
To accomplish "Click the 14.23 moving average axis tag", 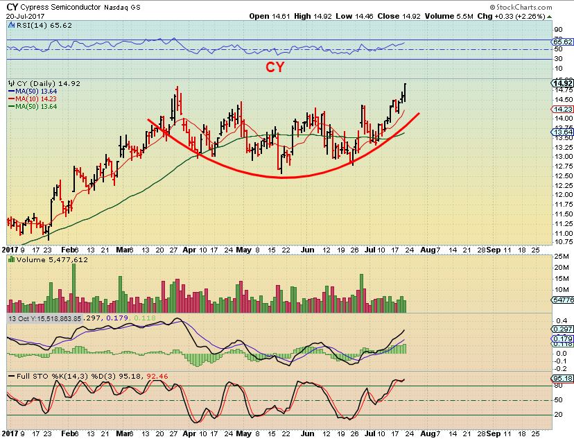I will [563, 109].
